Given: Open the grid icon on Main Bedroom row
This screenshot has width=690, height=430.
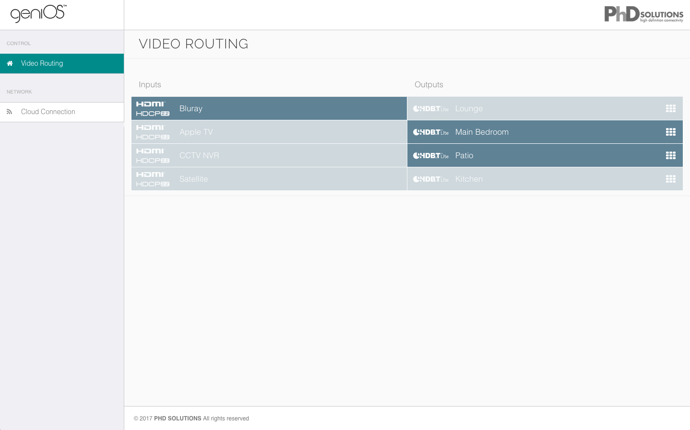Looking at the screenshot, I should [671, 132].
